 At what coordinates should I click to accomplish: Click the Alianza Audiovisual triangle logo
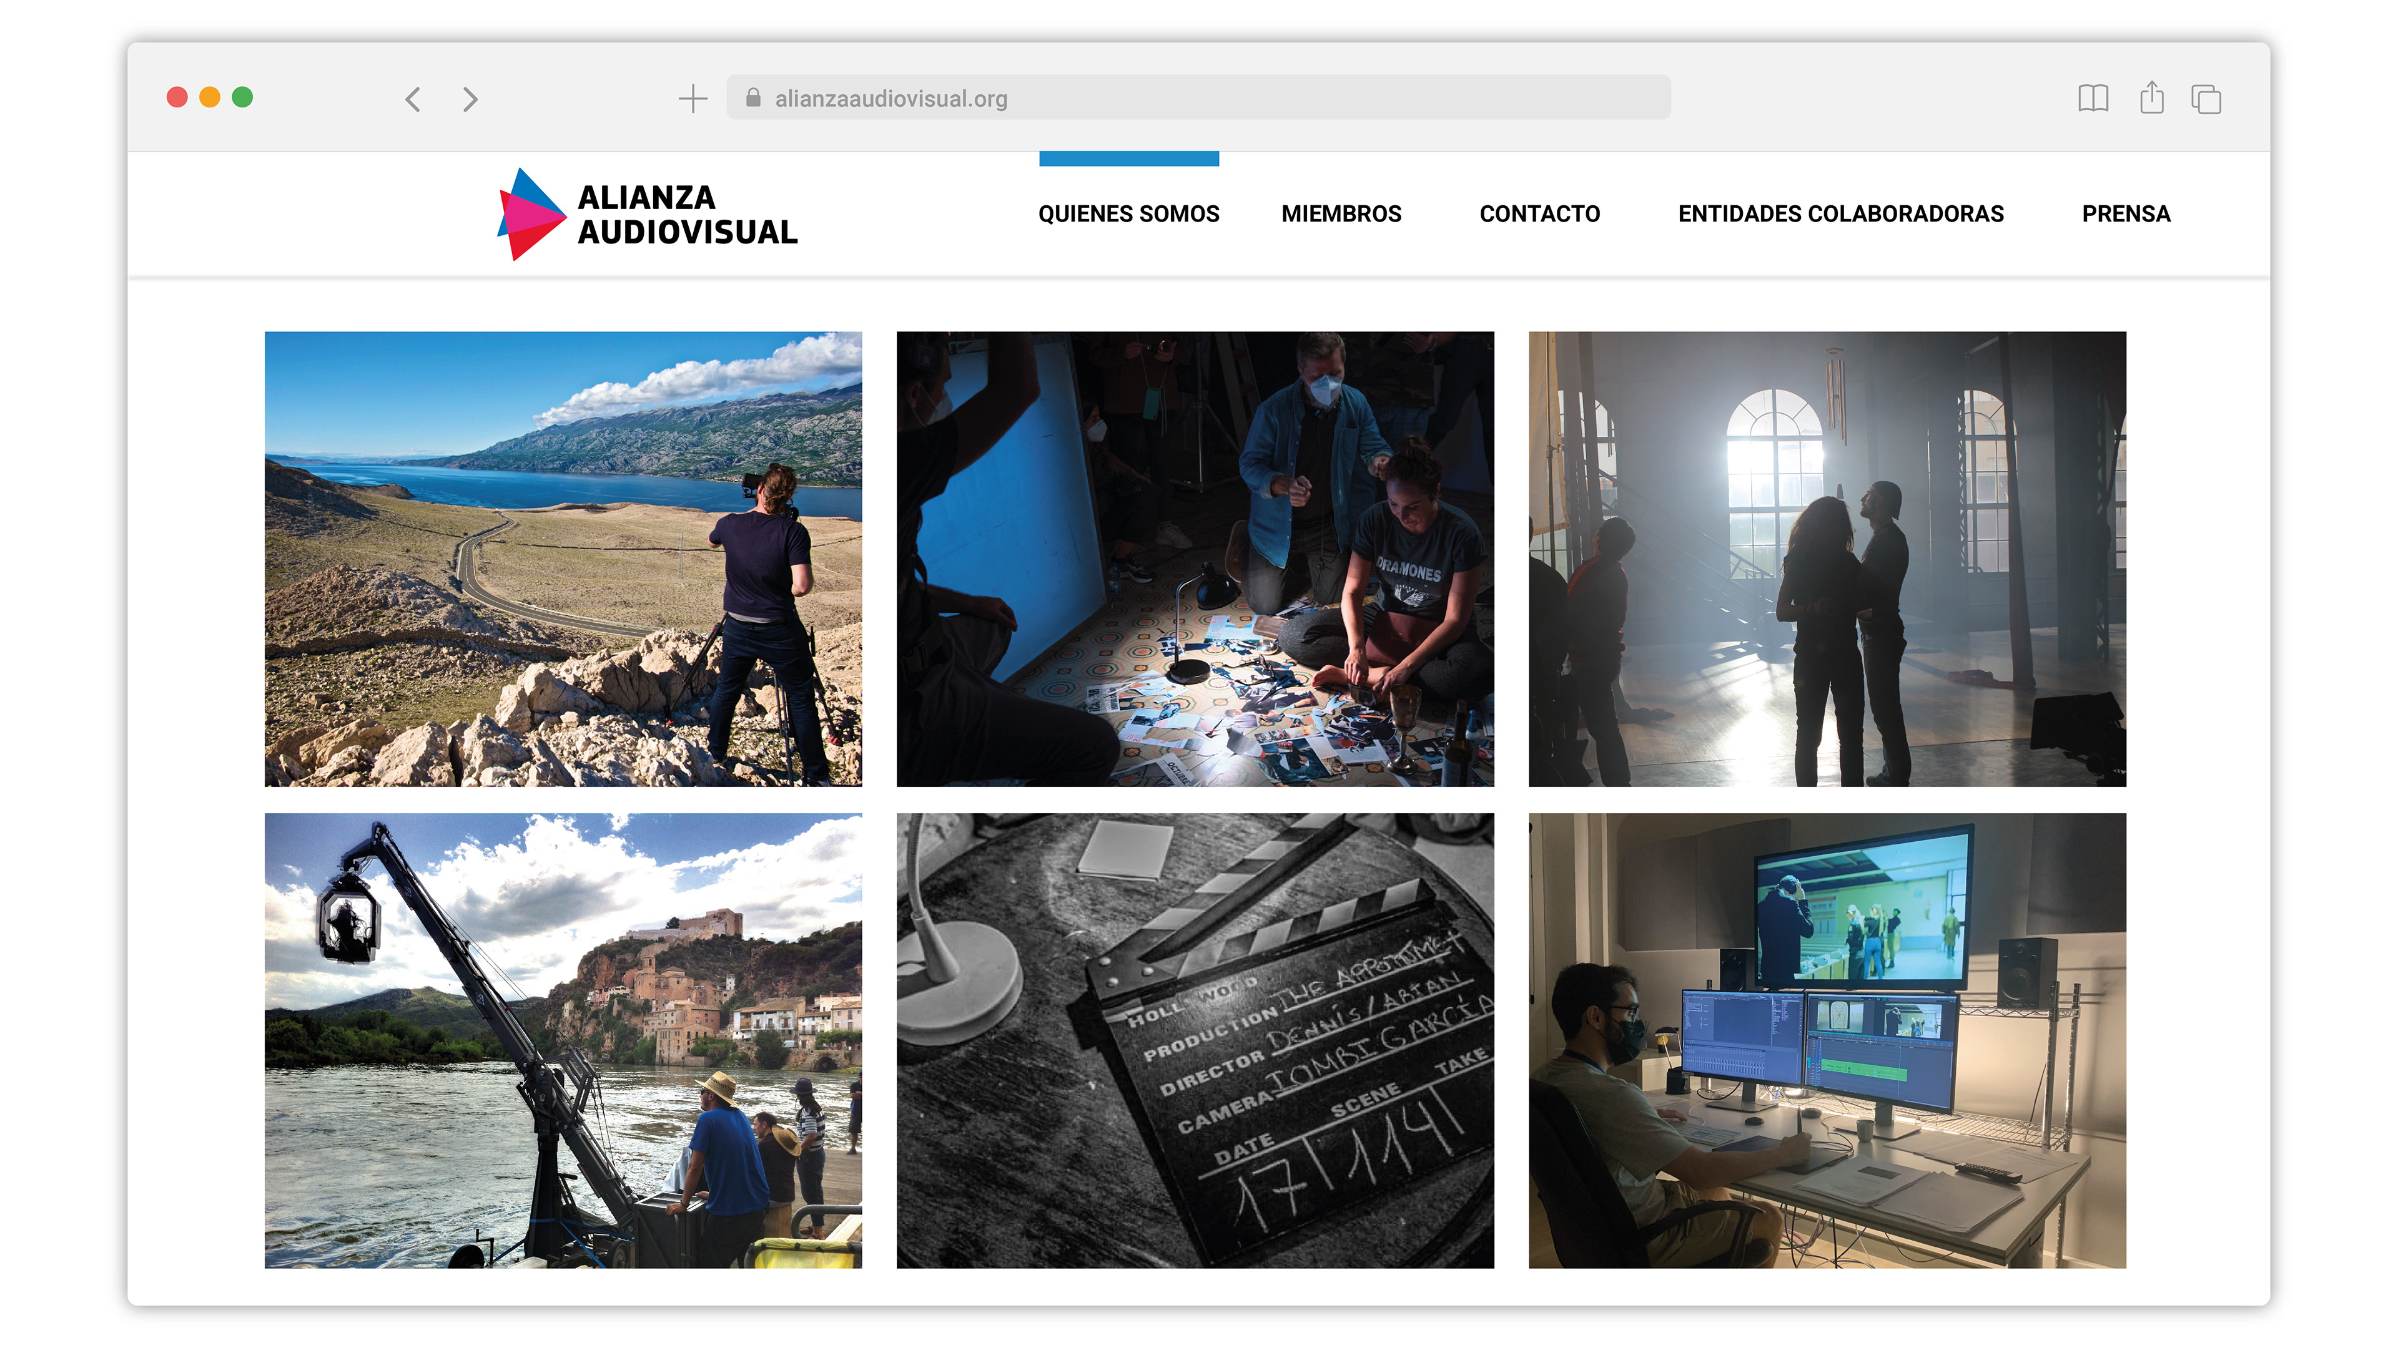click(x=531, y=214)
